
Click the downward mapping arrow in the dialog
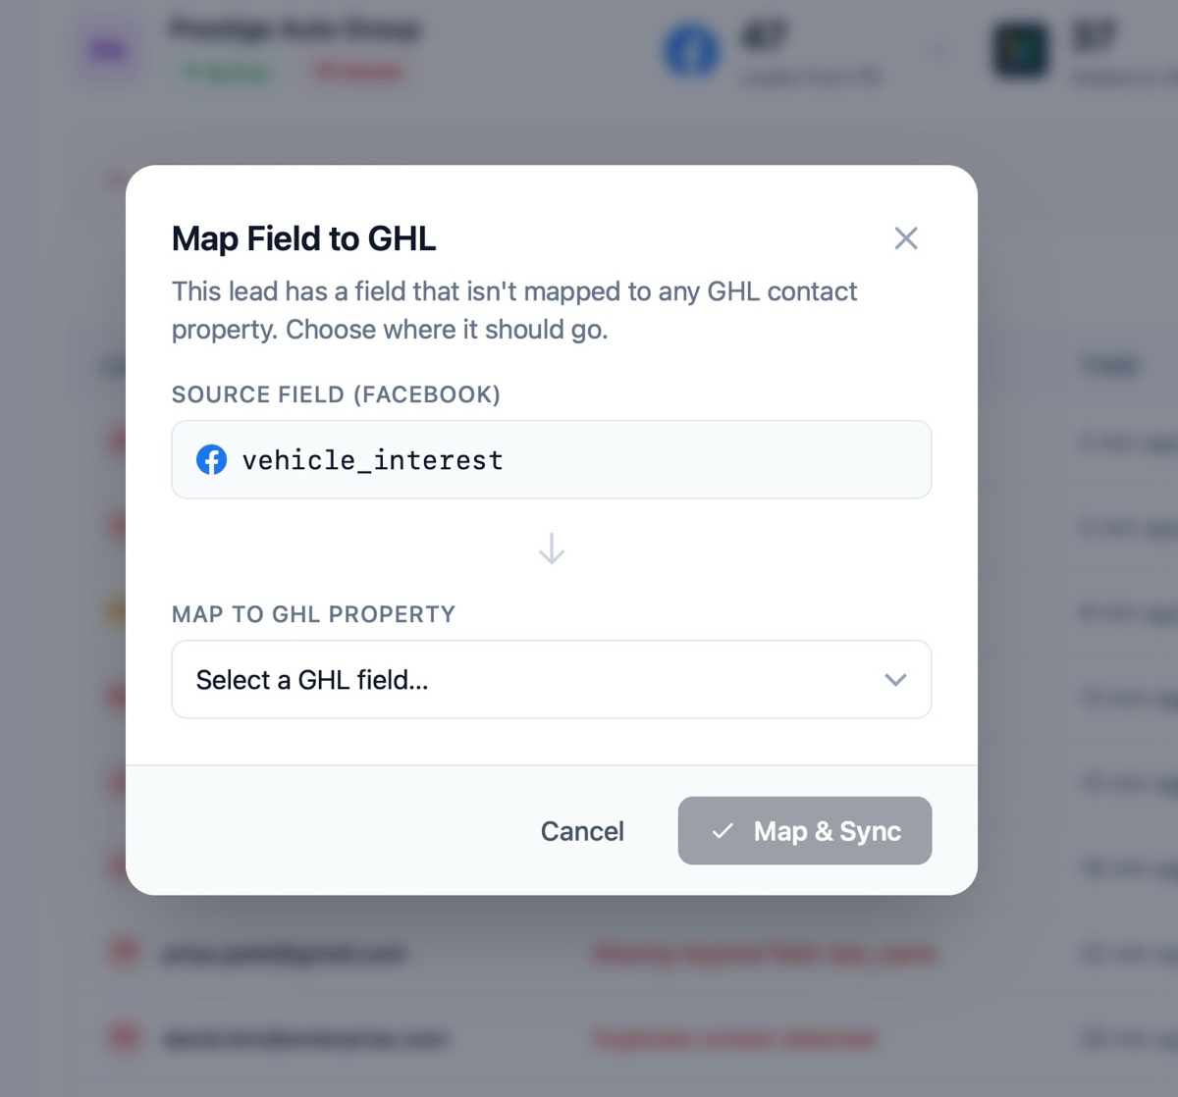pyautogui.click(x=551, y=548)
